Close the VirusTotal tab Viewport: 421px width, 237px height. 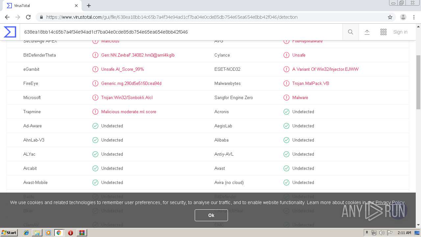76,6
